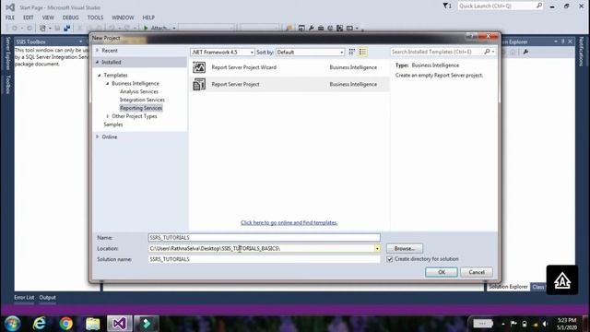Open the Location path history dropdown arrow

[377, 248]
